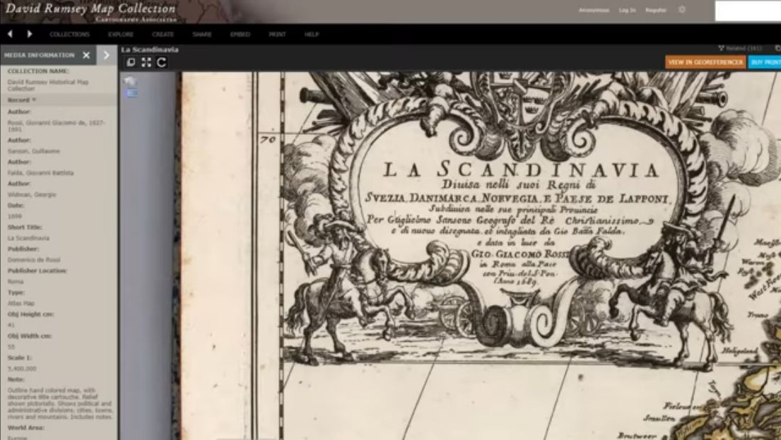
Task: Go back with the left arrow
Action: coord(10,34)
